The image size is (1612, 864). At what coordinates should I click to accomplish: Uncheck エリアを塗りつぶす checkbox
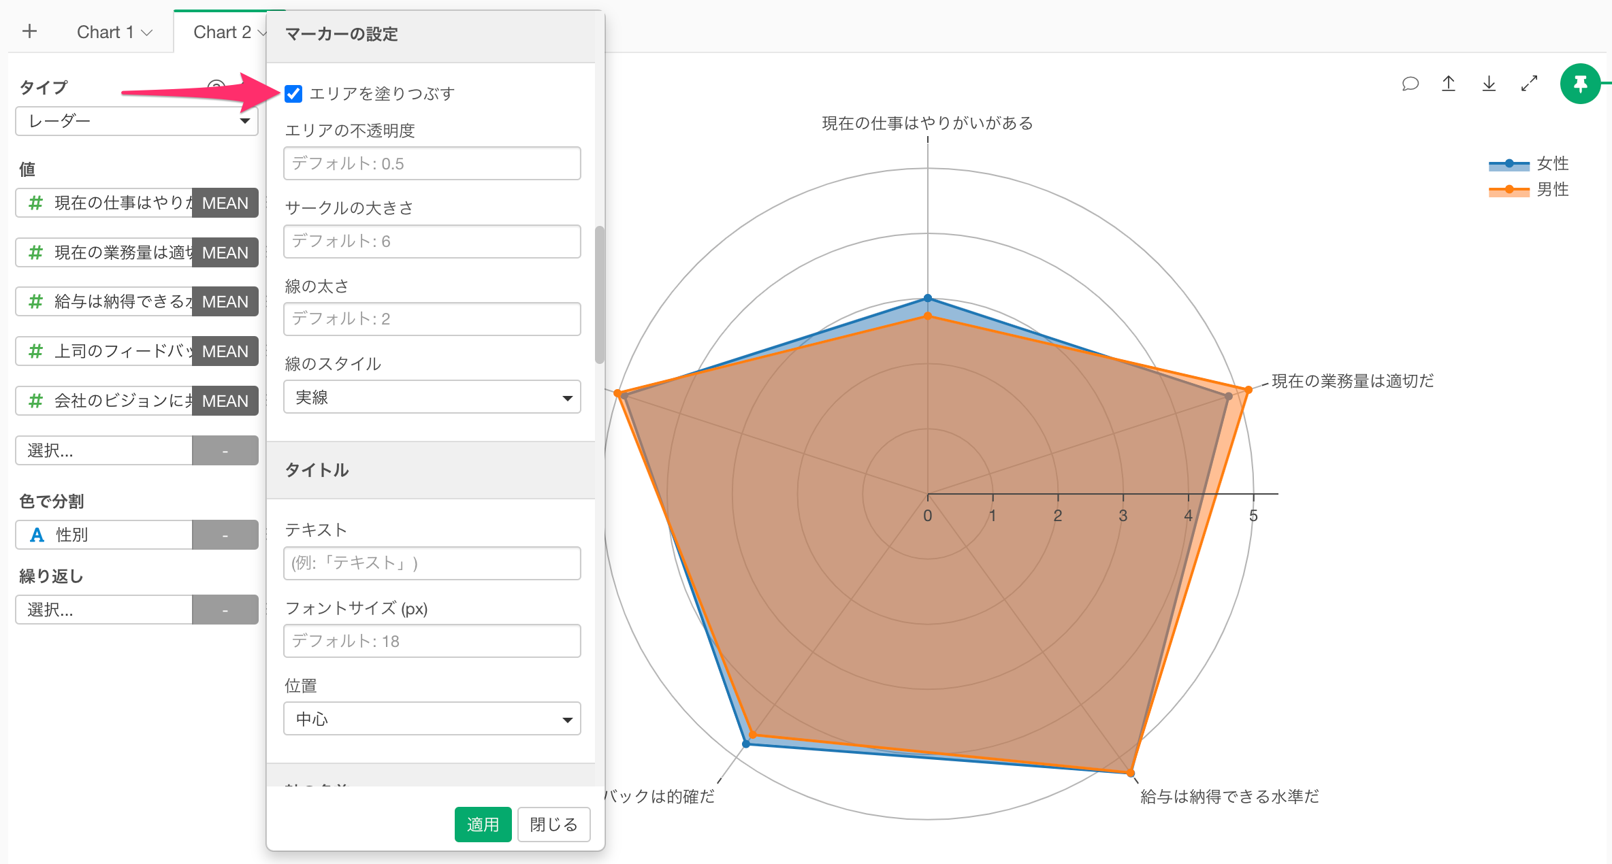click(293, 94)
